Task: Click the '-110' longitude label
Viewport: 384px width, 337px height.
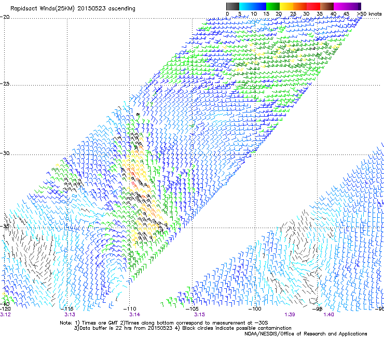Action: (x=130, y=309)
